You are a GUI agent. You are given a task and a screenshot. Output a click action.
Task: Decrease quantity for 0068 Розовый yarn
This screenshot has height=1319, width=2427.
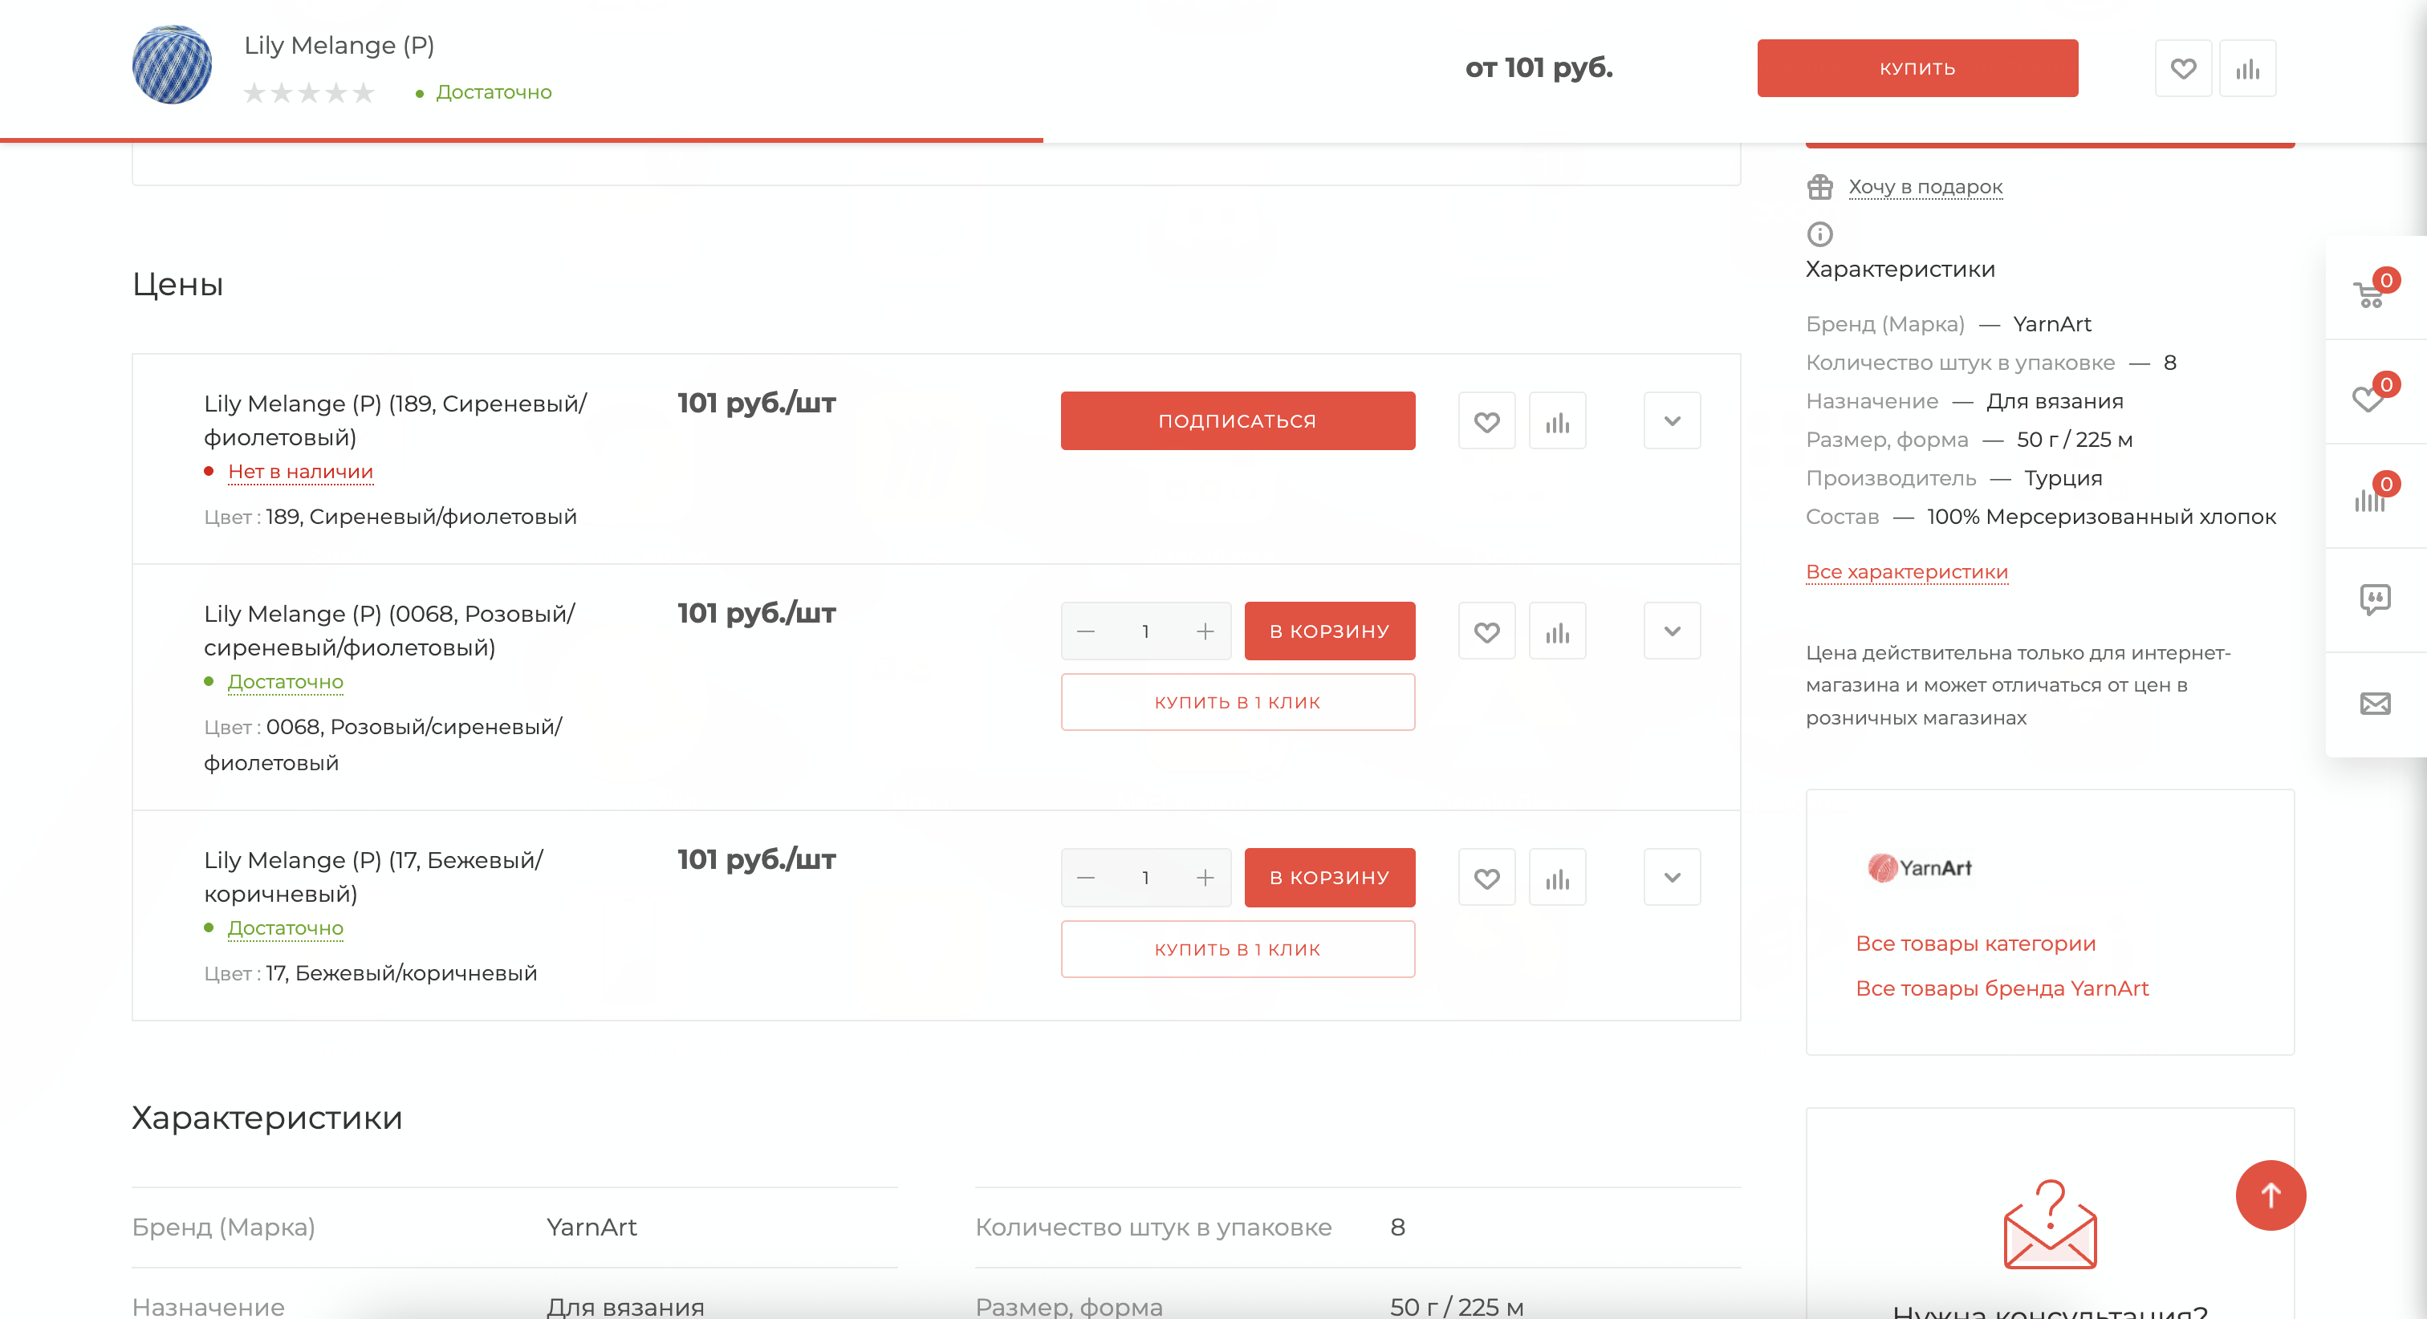(1085, 631)
